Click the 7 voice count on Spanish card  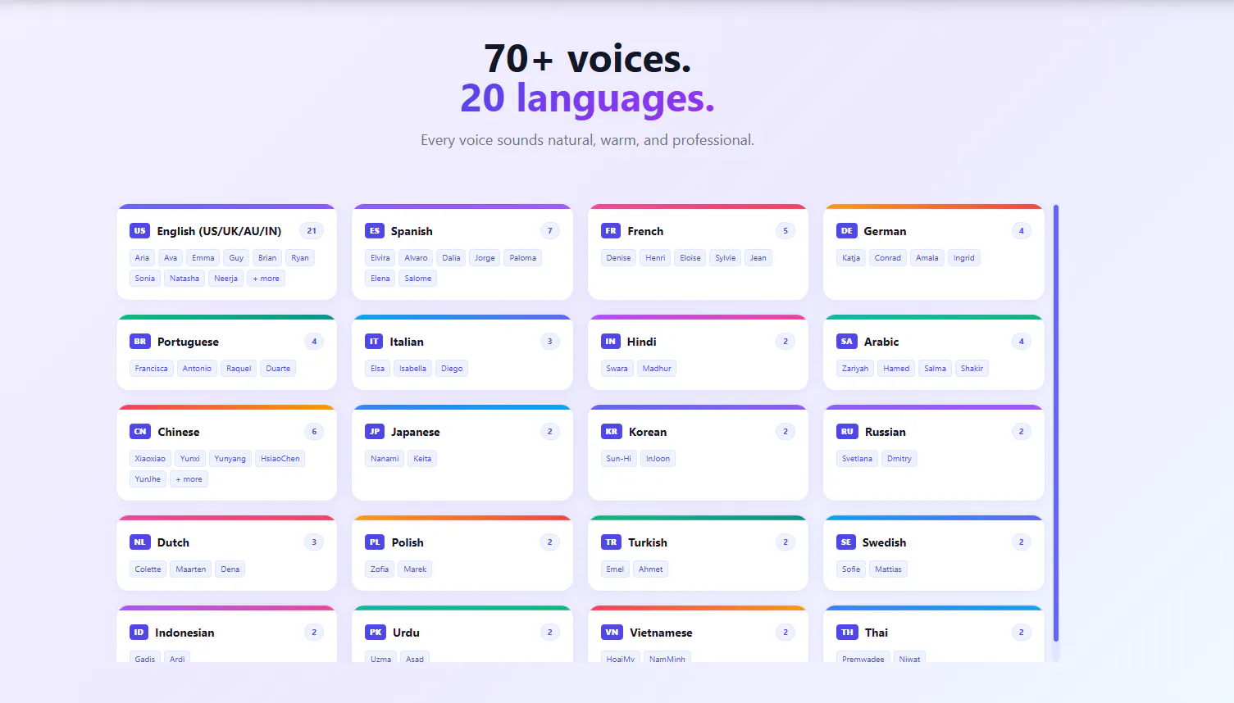(x=550, y=231)
